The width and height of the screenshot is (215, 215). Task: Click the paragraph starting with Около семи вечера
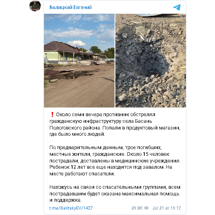pyautogui.click(x=115, y=124)
